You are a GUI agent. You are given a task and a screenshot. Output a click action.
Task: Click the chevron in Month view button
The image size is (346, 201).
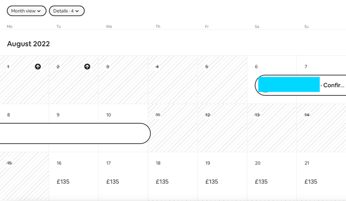[39, 11]
